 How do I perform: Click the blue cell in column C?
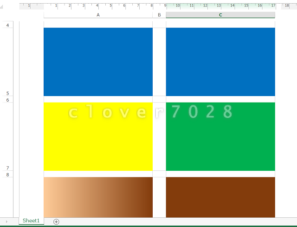220,62
